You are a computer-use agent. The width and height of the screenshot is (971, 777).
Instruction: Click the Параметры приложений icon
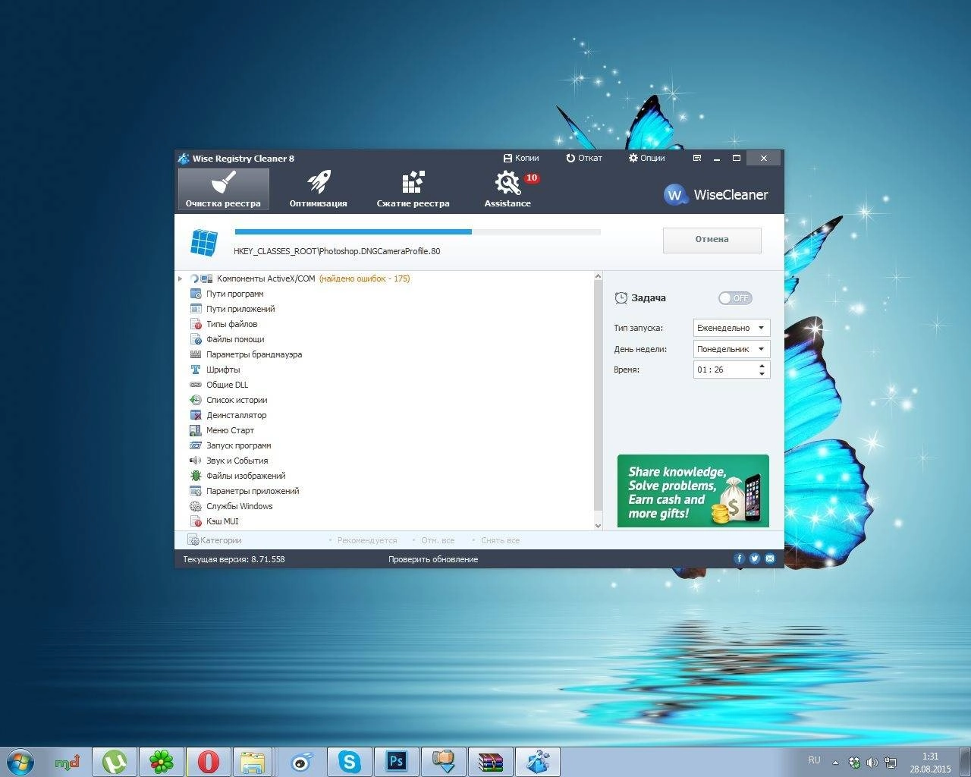pyautogui.click(x=196, y=491)
